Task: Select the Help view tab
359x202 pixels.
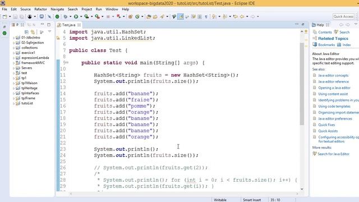Action: [x=320, y=25]
